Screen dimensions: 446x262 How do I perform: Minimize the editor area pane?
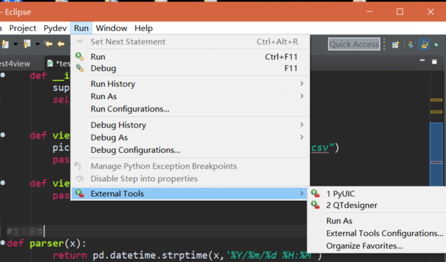(x=422, y=61)
